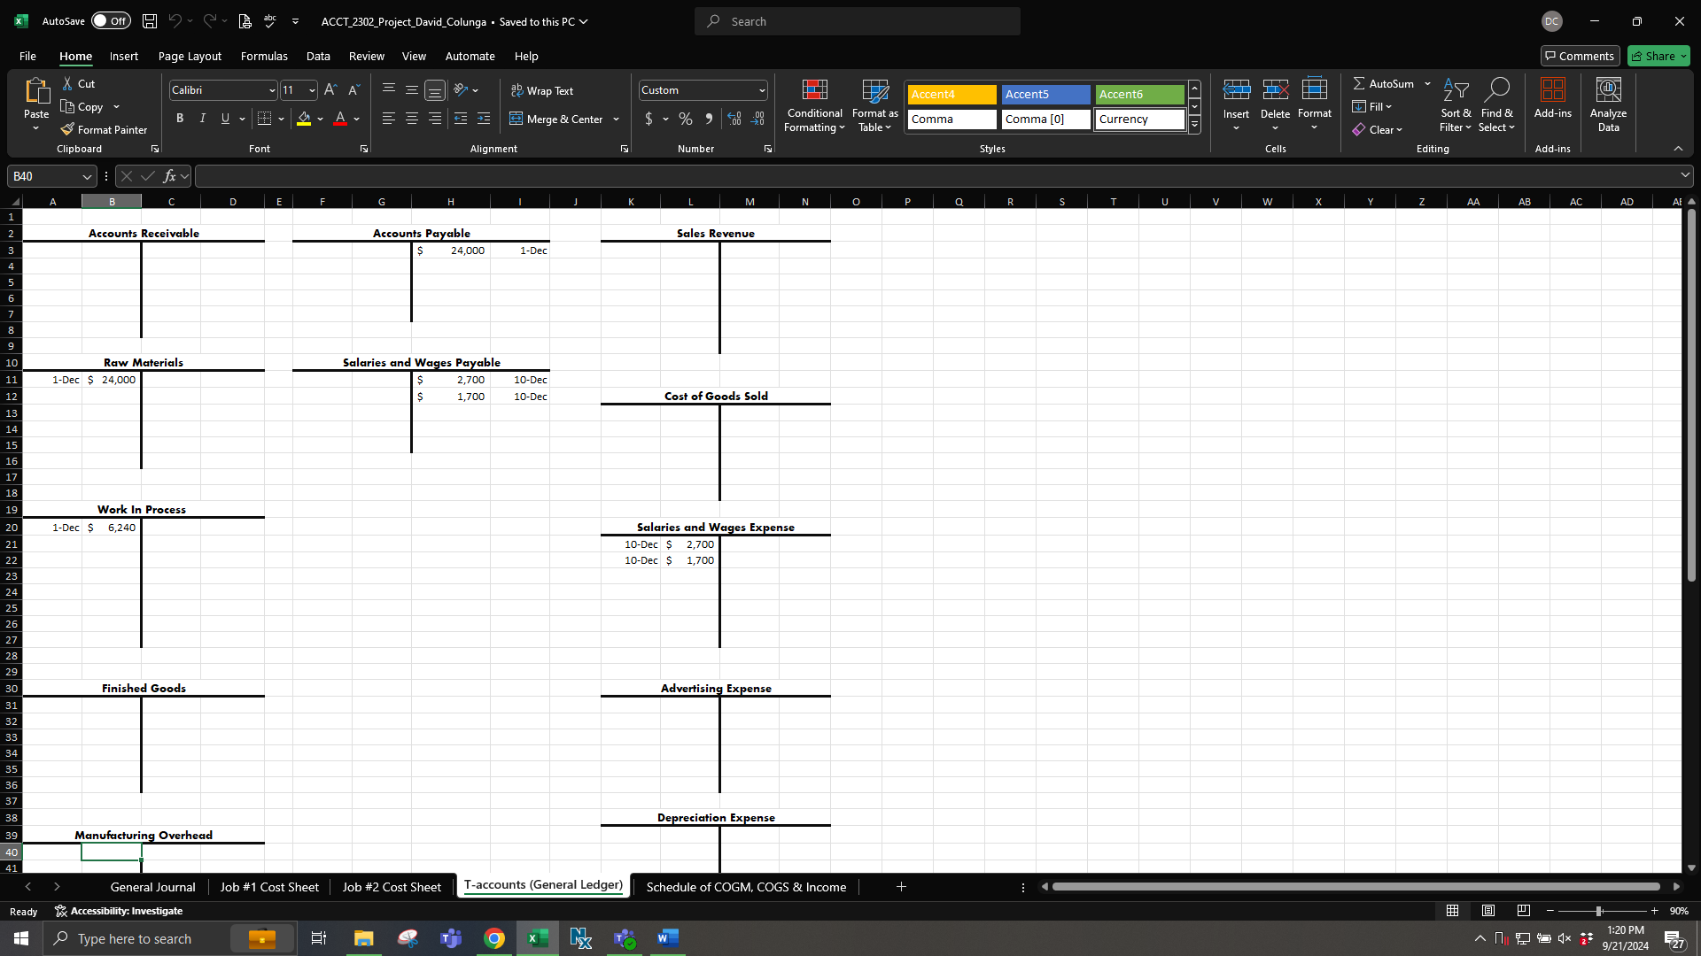Click the Percent Style icon
The width and height of the screenshot is (1701, 956).
[685, 119]
